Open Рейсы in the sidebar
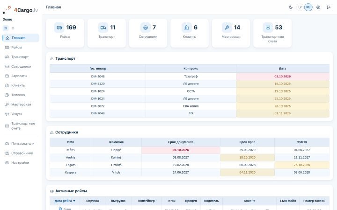 tap(21, 47)
